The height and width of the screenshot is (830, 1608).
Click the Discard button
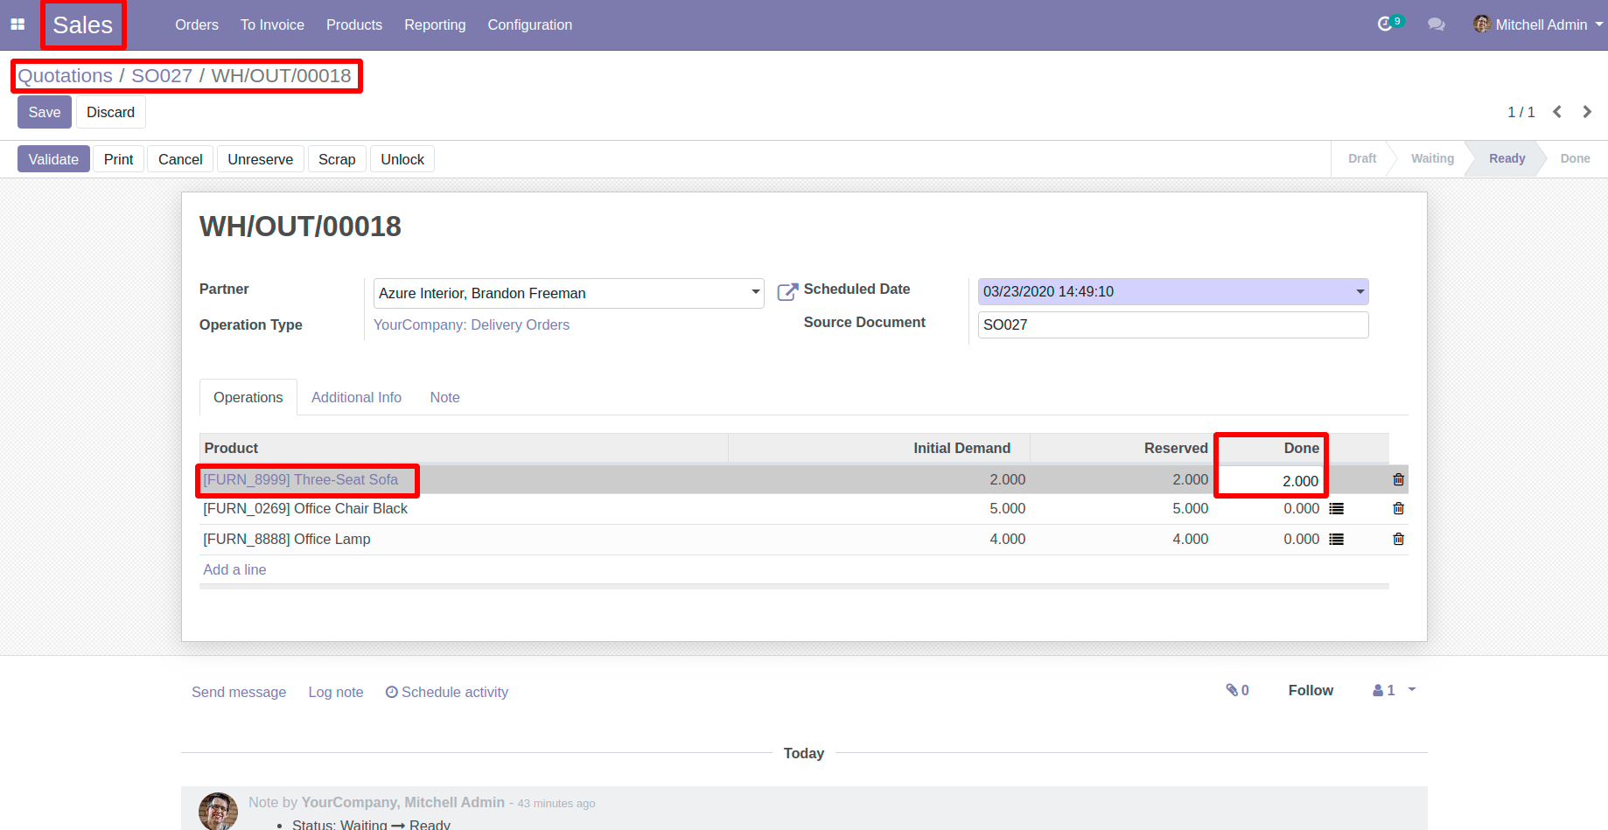click(x=110, y=112)
